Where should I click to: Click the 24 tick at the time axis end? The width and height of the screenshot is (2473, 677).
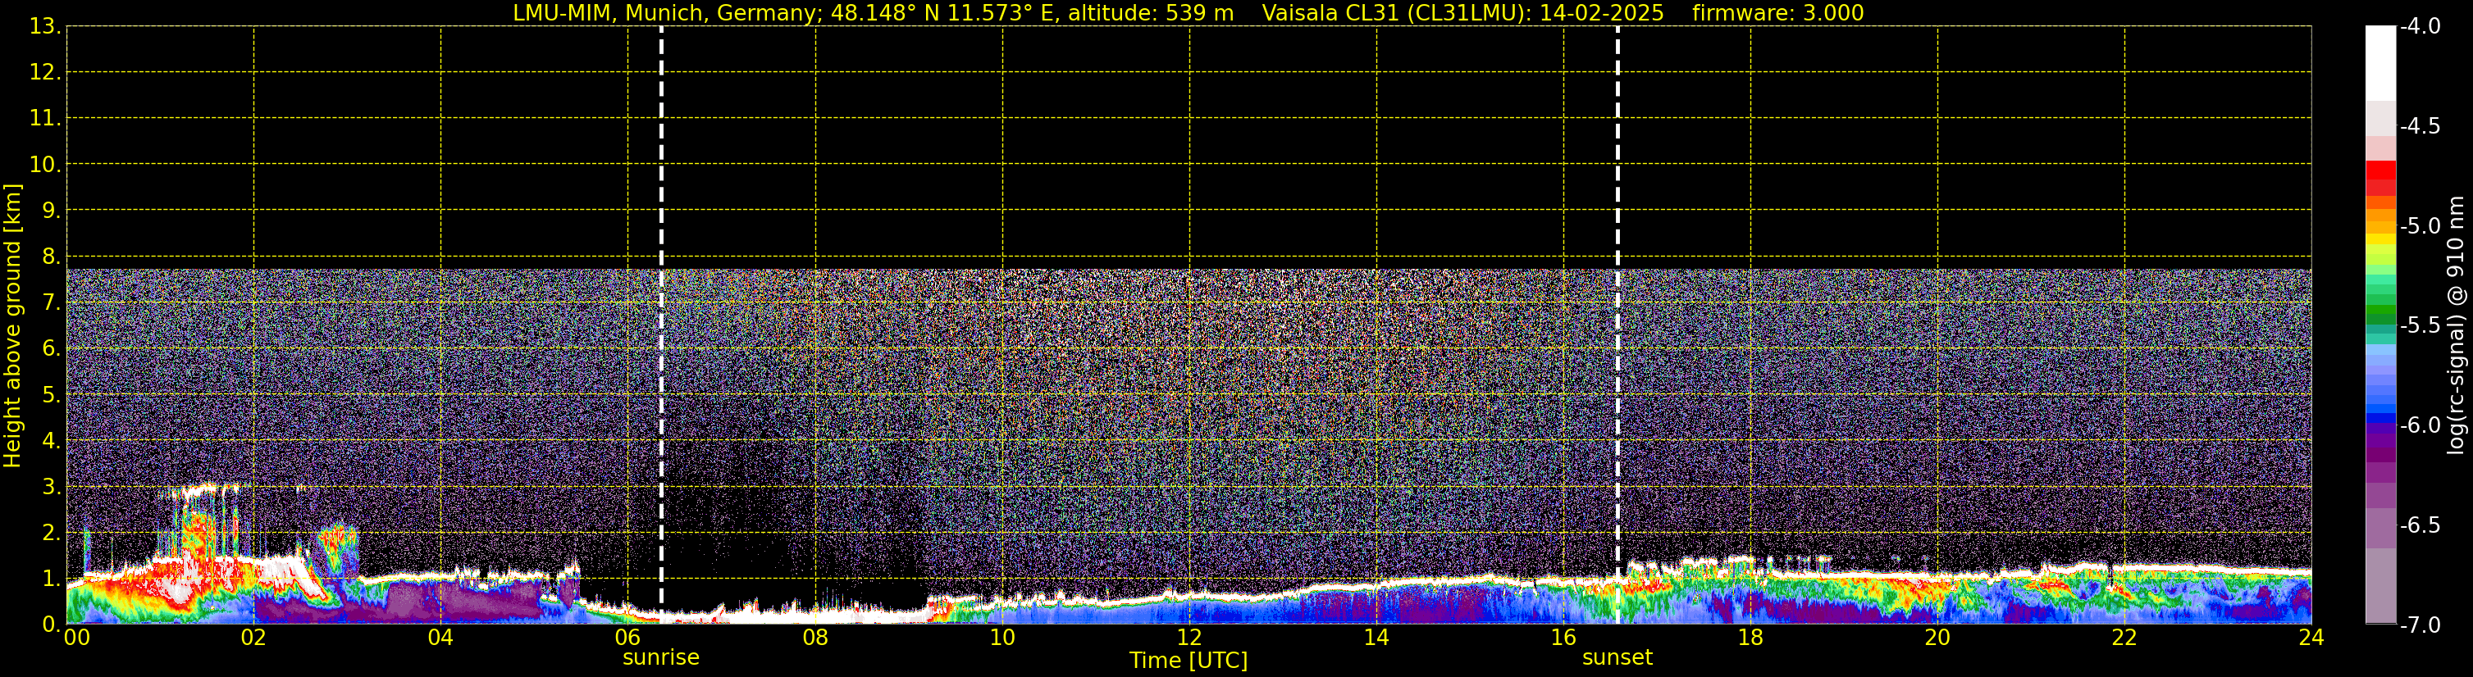click(2311, 638)
